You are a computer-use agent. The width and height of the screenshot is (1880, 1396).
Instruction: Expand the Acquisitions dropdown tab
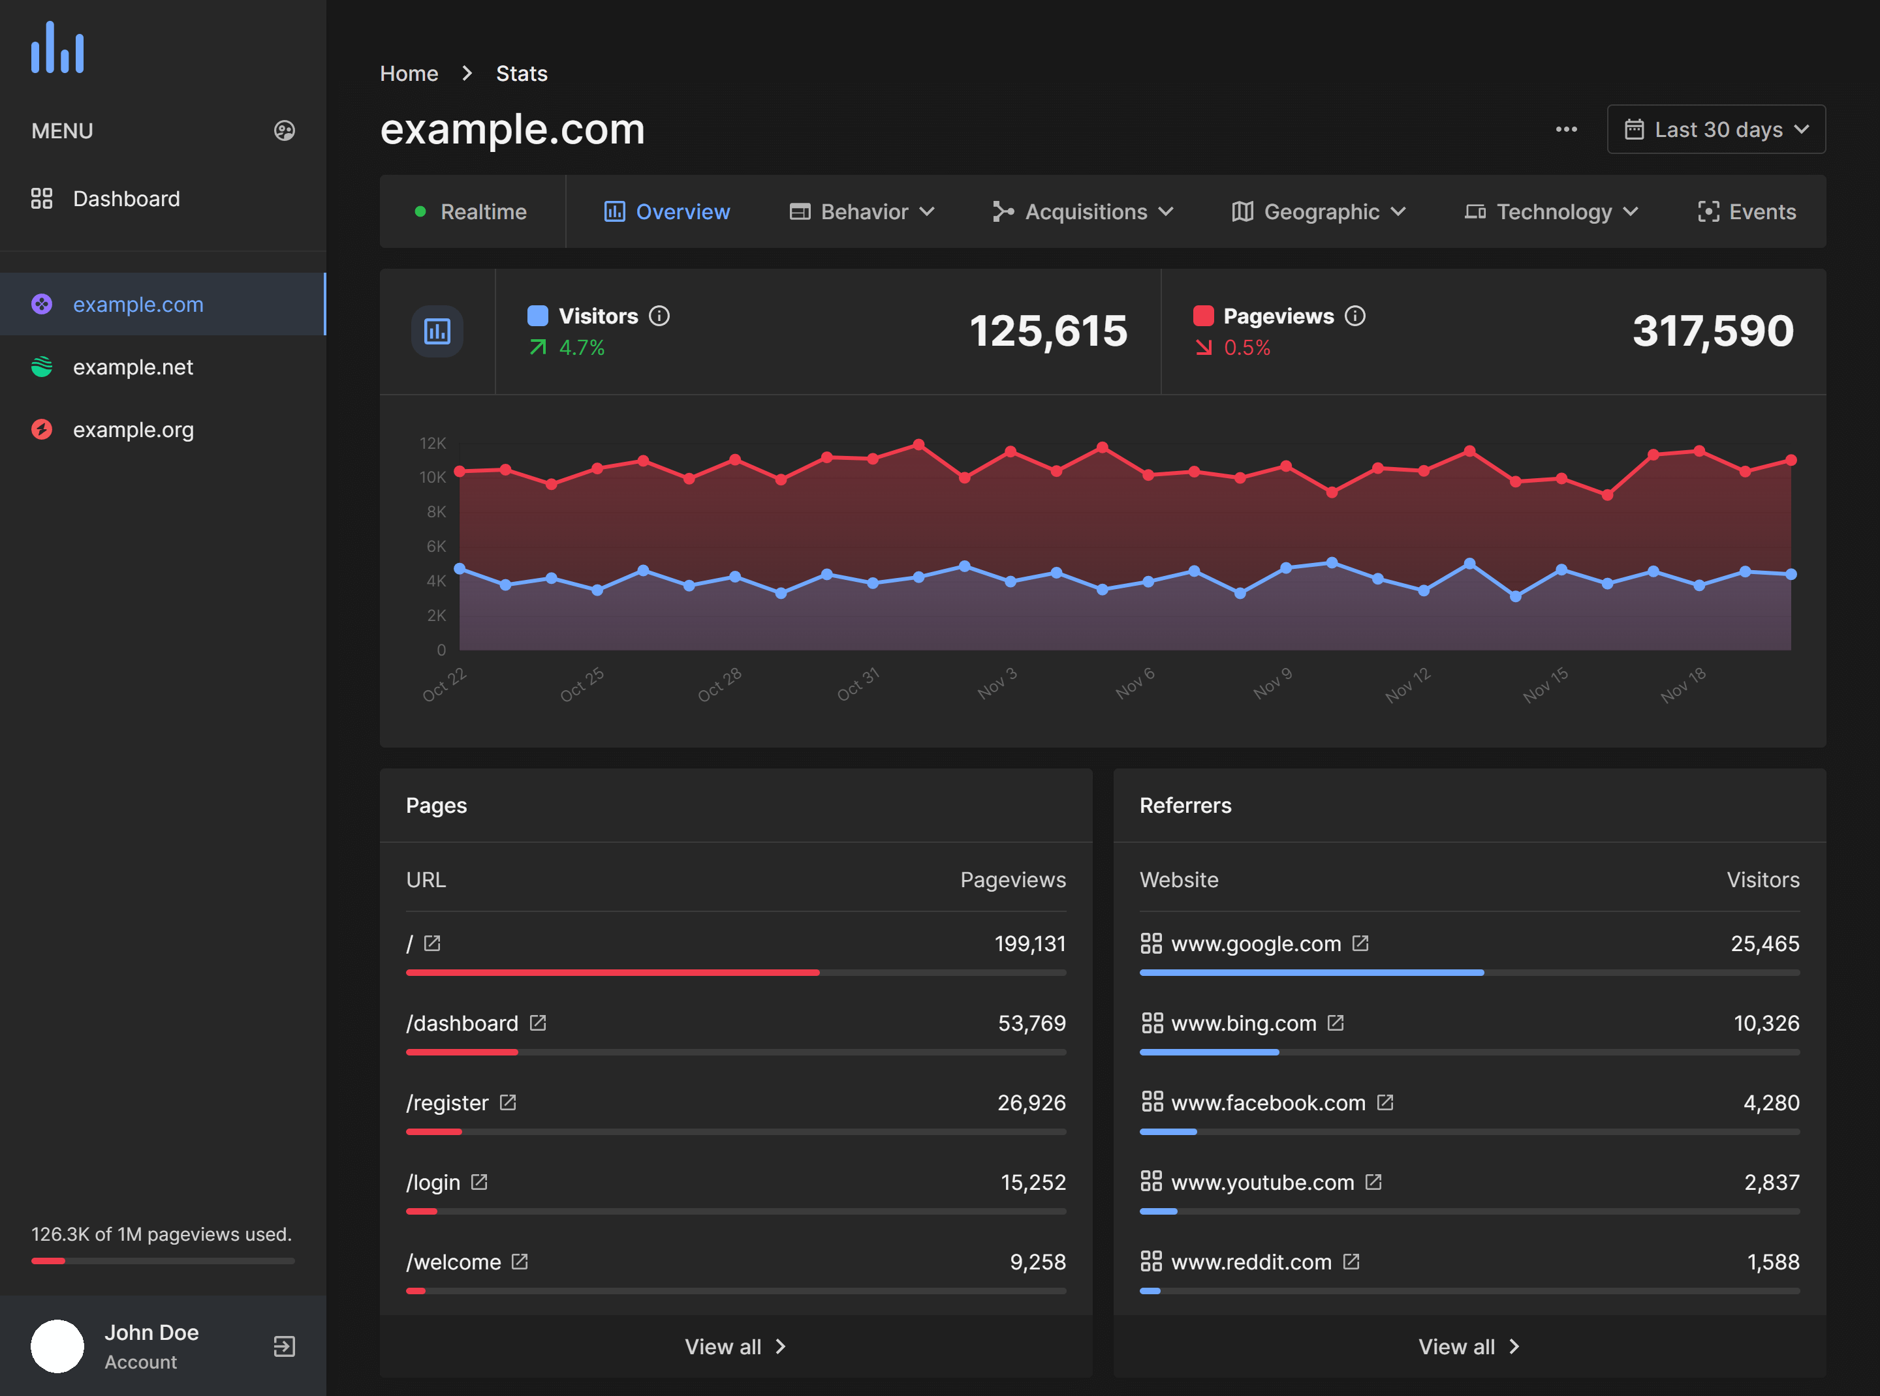[1082, 211]
